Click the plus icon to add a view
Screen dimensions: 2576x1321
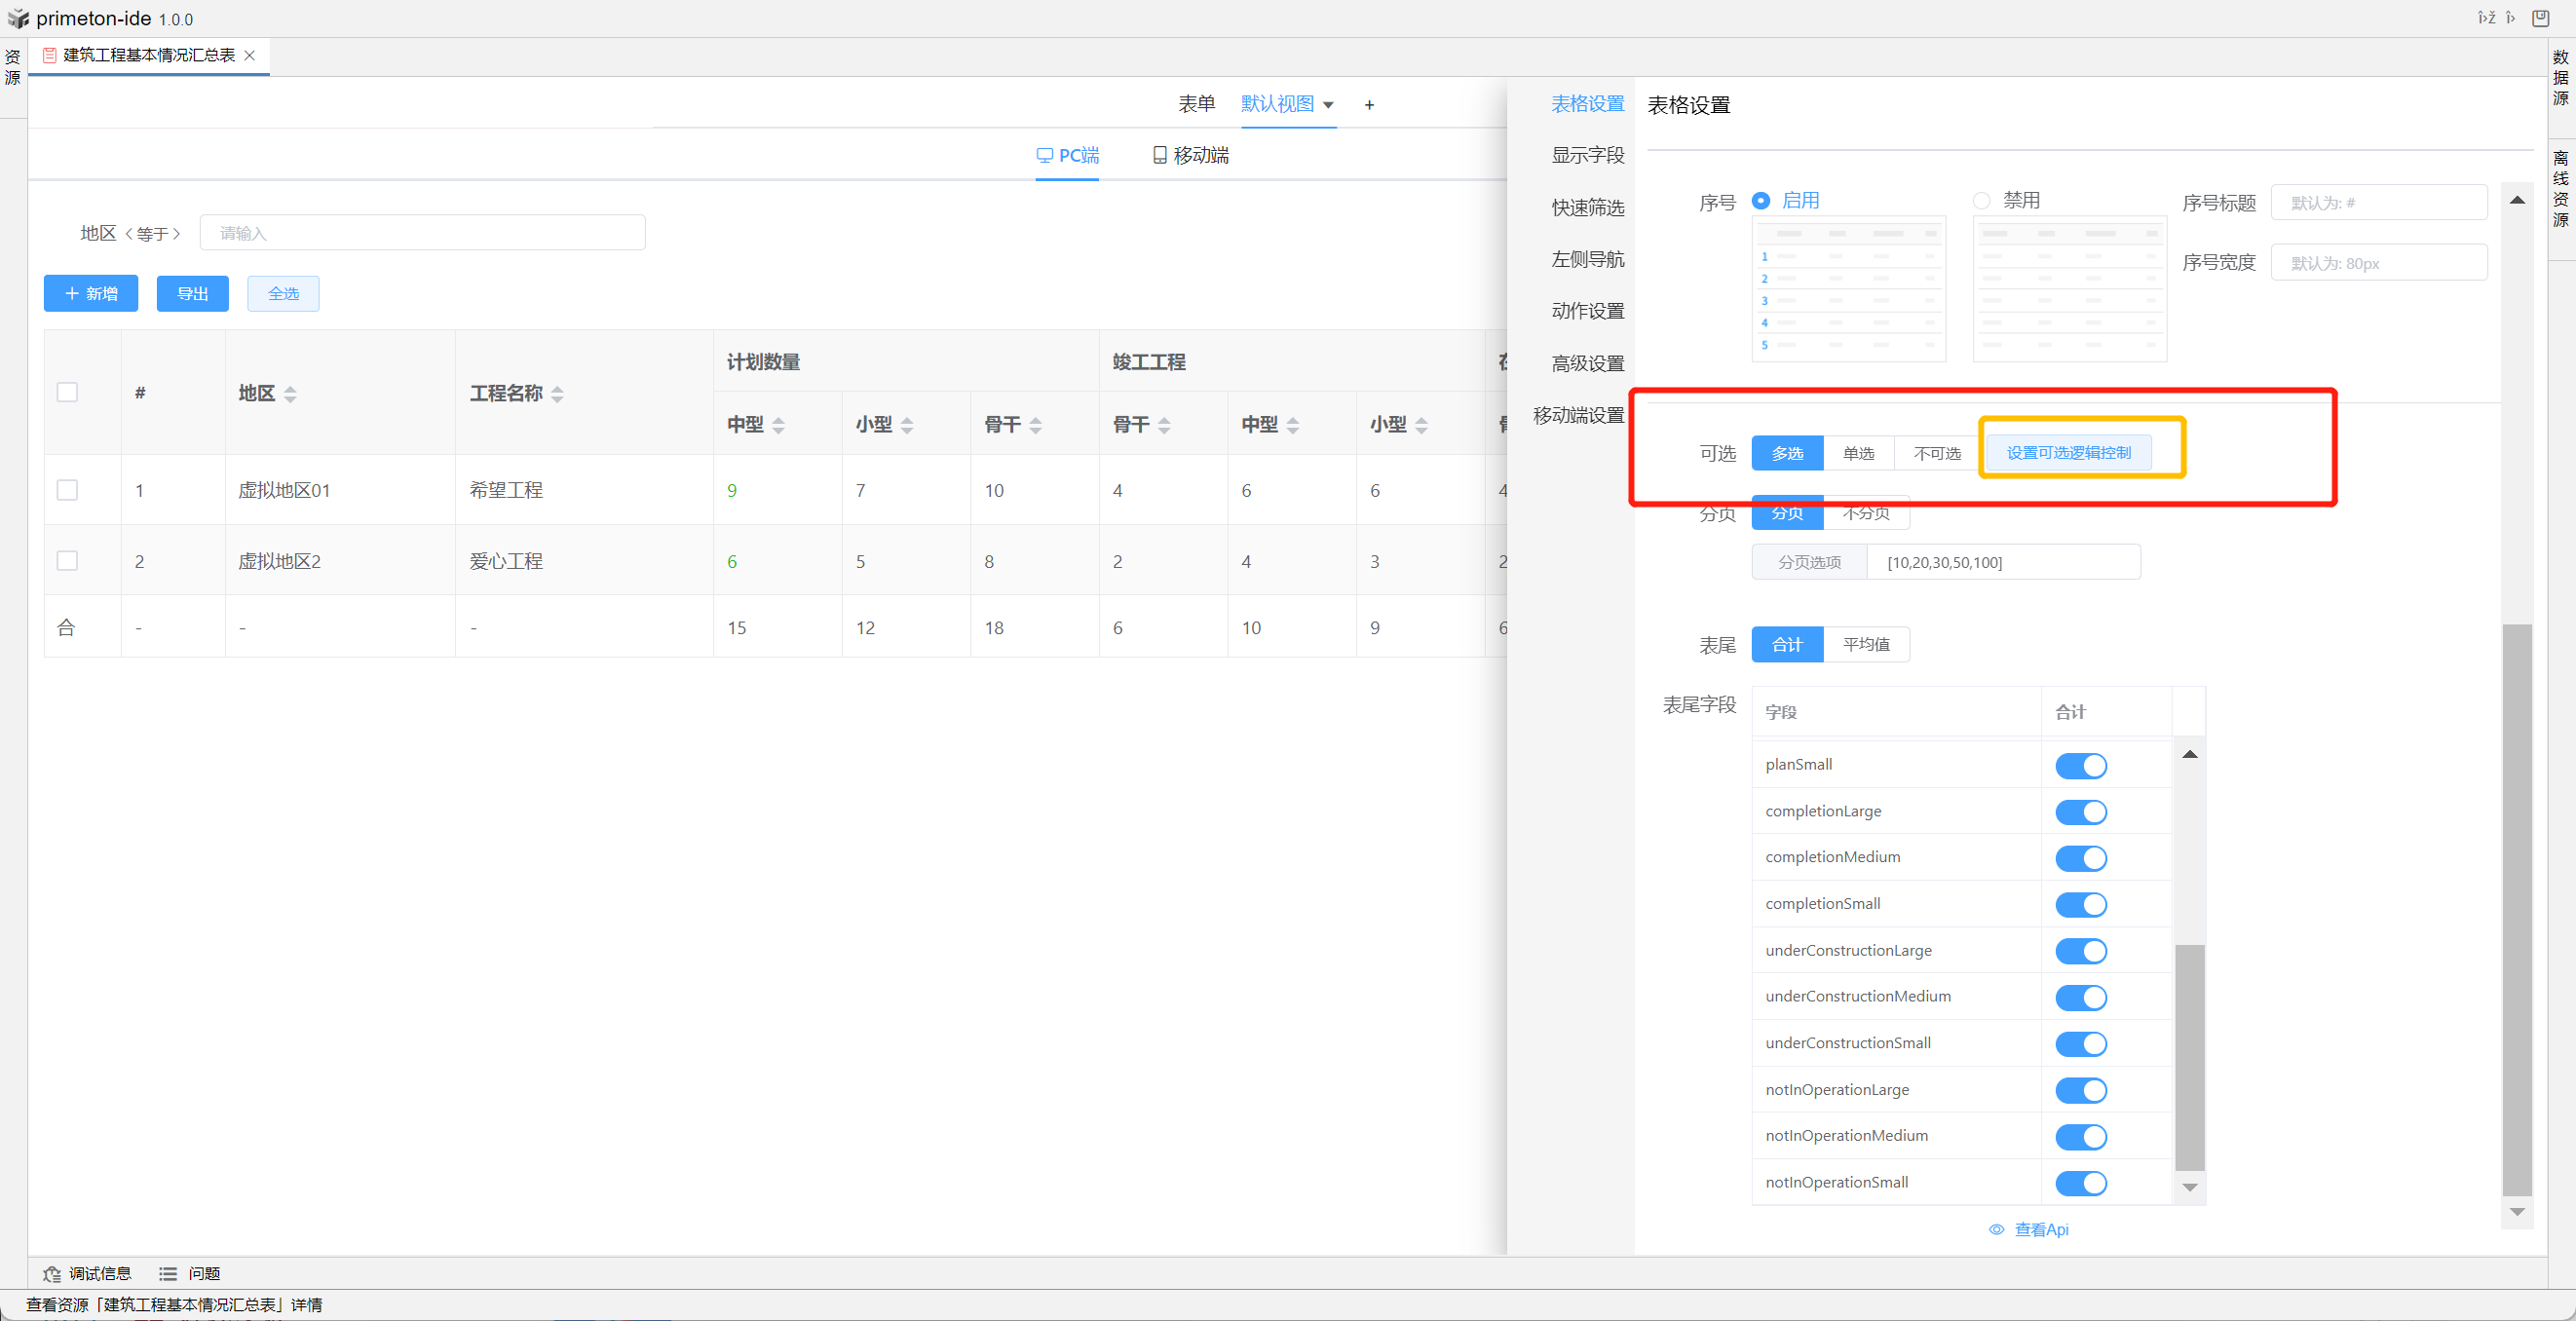point(1369,105)
